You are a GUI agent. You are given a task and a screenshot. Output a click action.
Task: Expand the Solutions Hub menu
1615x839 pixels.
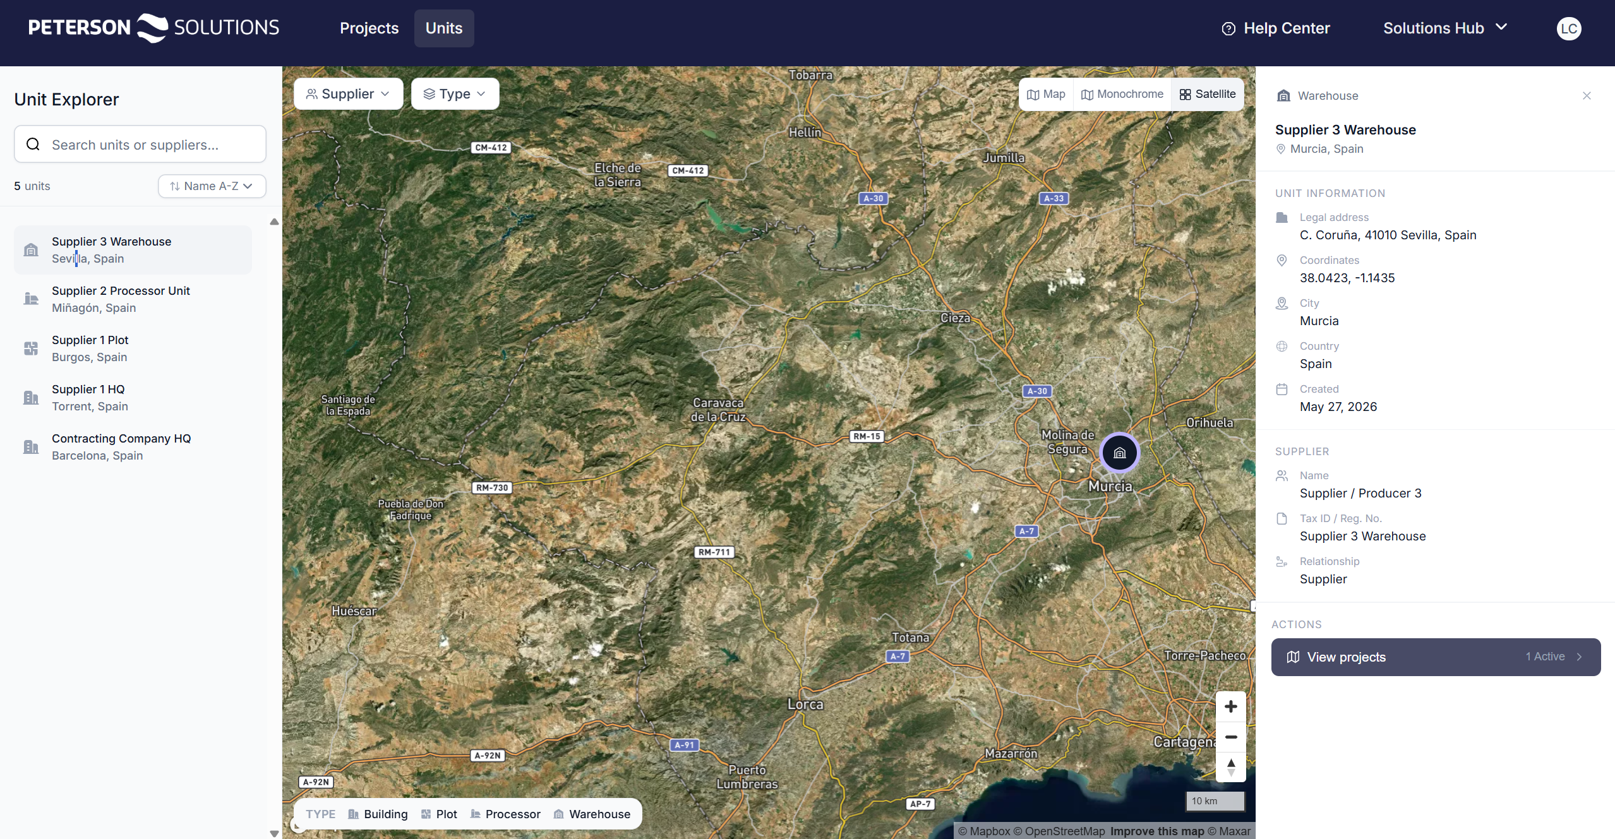pos(1445,28)
